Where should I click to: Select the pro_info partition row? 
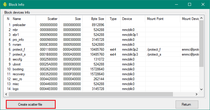(x=101, y=40)
